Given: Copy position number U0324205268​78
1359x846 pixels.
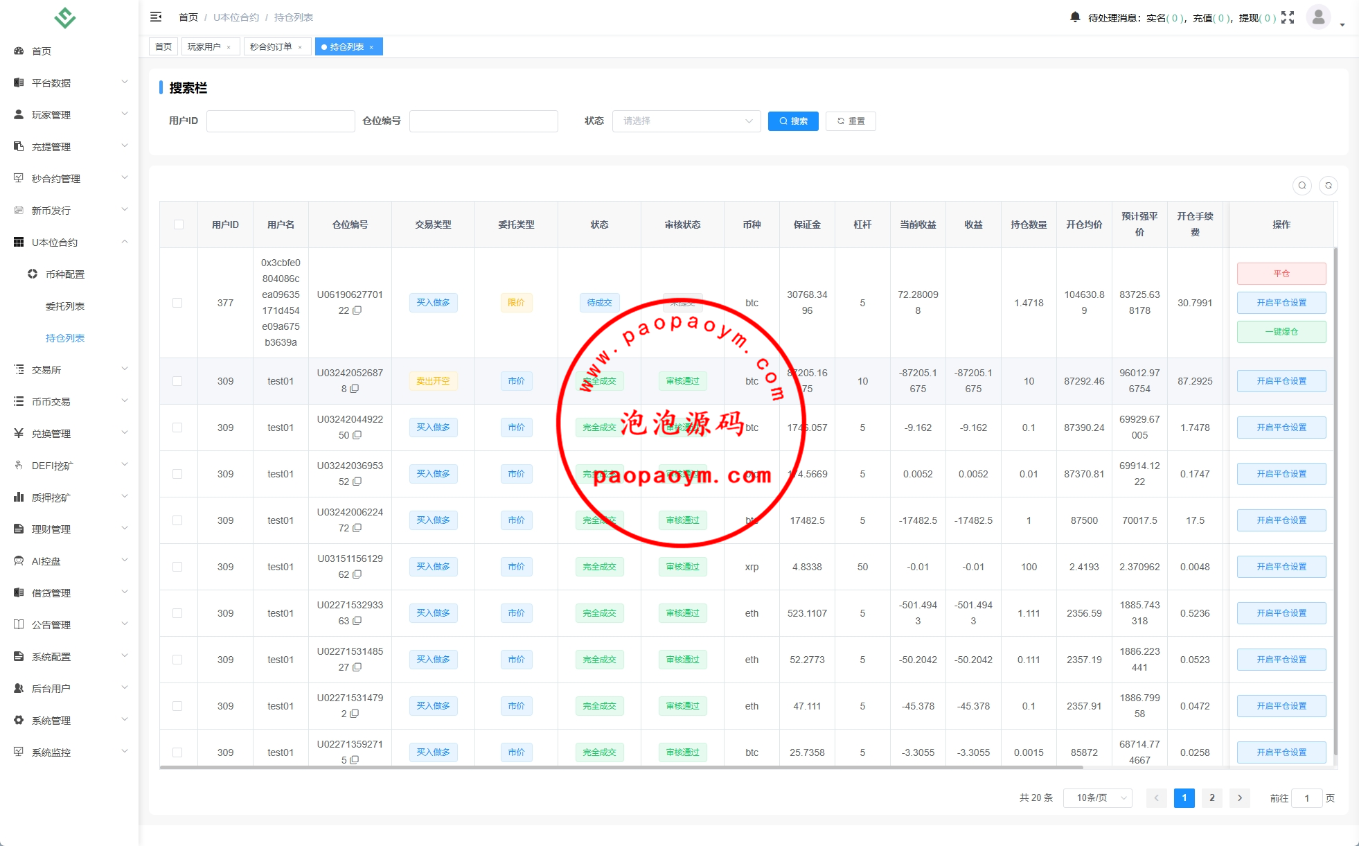Looking at the screenshot, I should point(355,389).
